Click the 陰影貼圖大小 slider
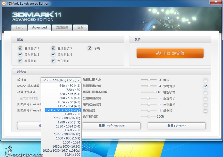Screen dimensions: 223x157 point(149,80)
